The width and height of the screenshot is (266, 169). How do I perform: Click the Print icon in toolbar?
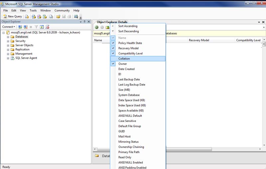coord(69,16)
